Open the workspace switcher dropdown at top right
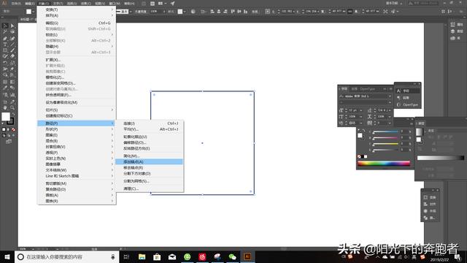The image size is (467, 263). 394,3
